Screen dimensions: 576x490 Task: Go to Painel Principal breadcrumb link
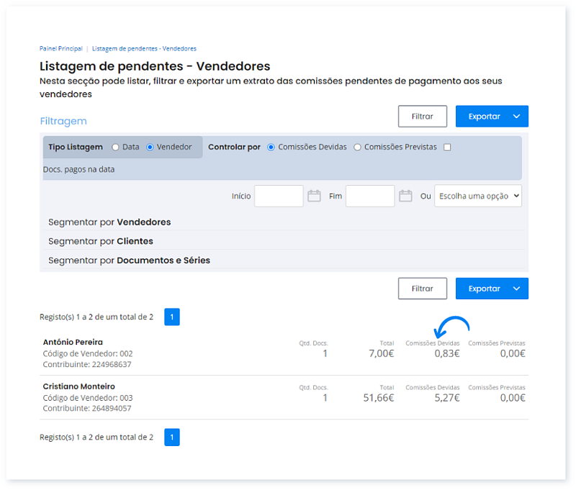tap(60, 48)
